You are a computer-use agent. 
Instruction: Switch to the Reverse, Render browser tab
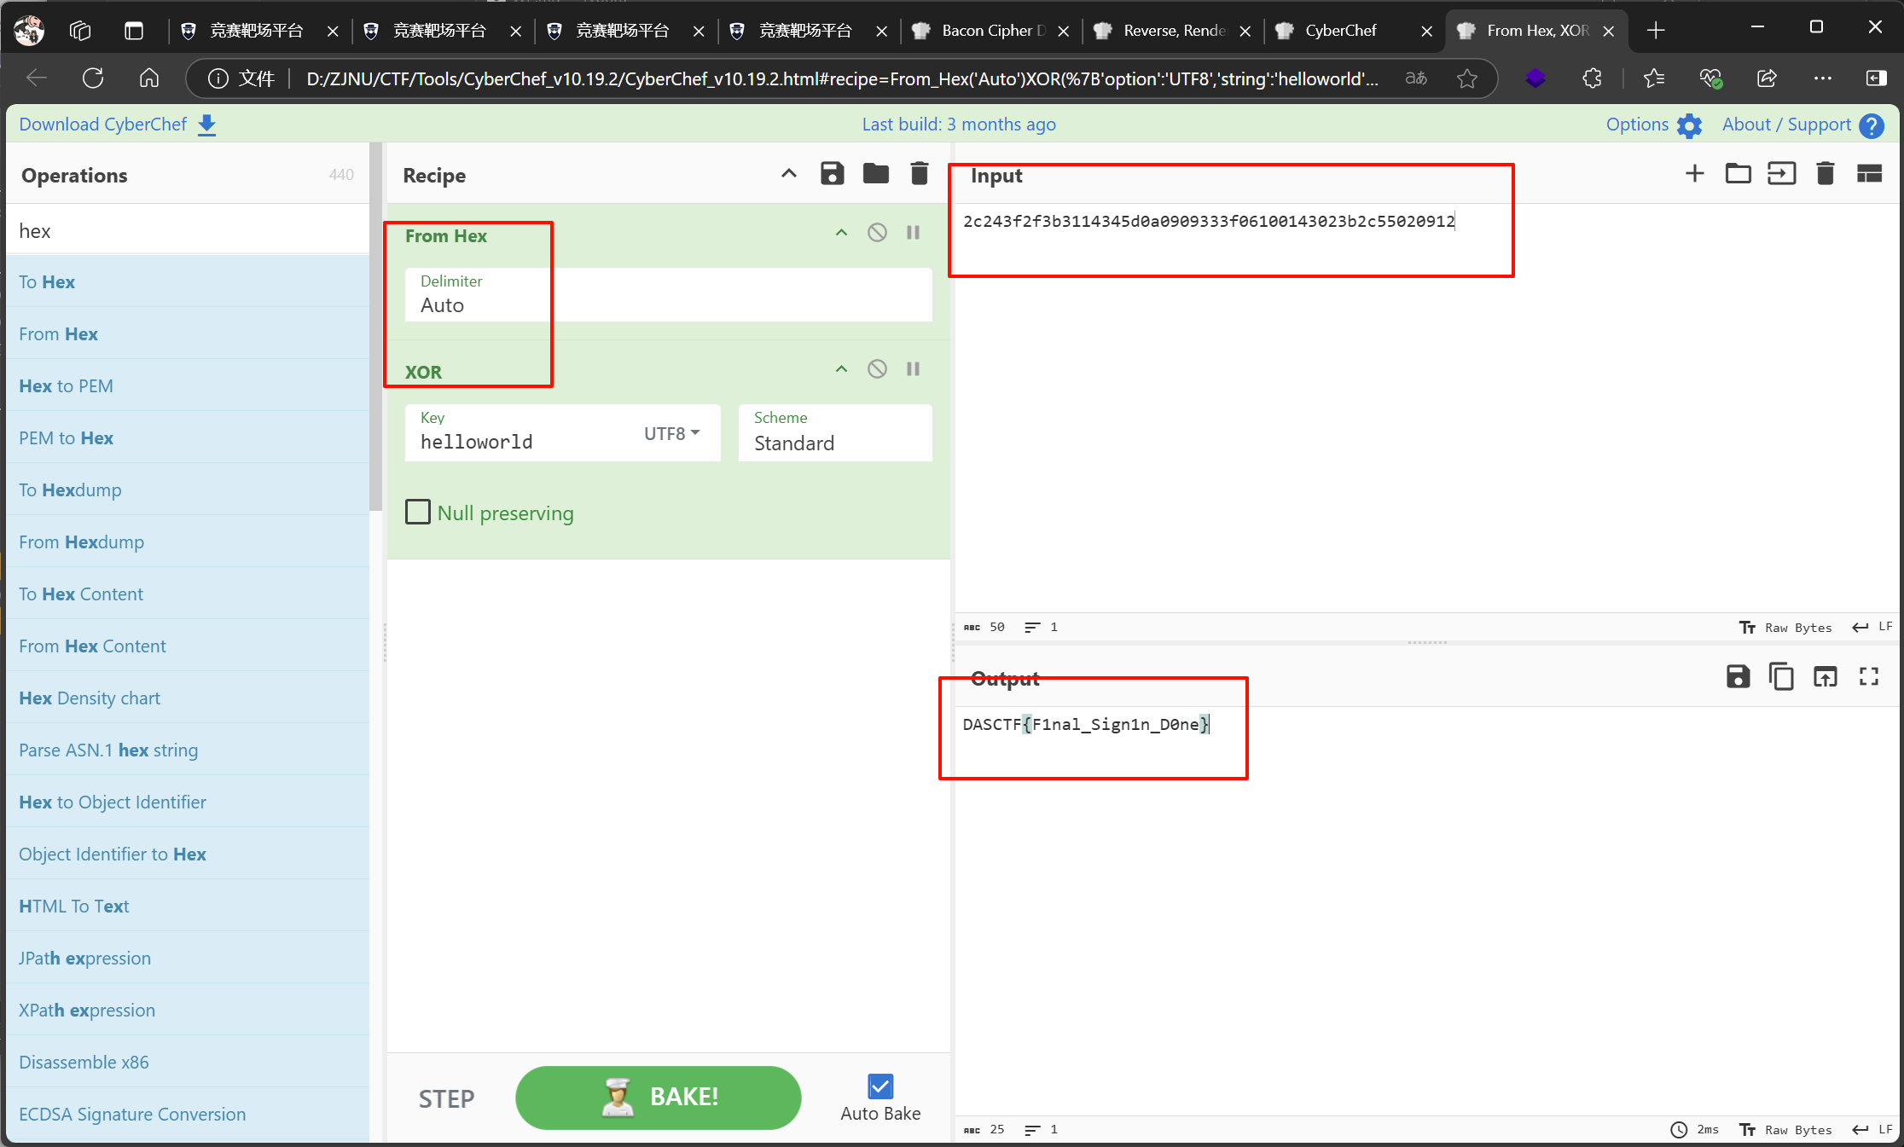click(x=1173, y=31)
